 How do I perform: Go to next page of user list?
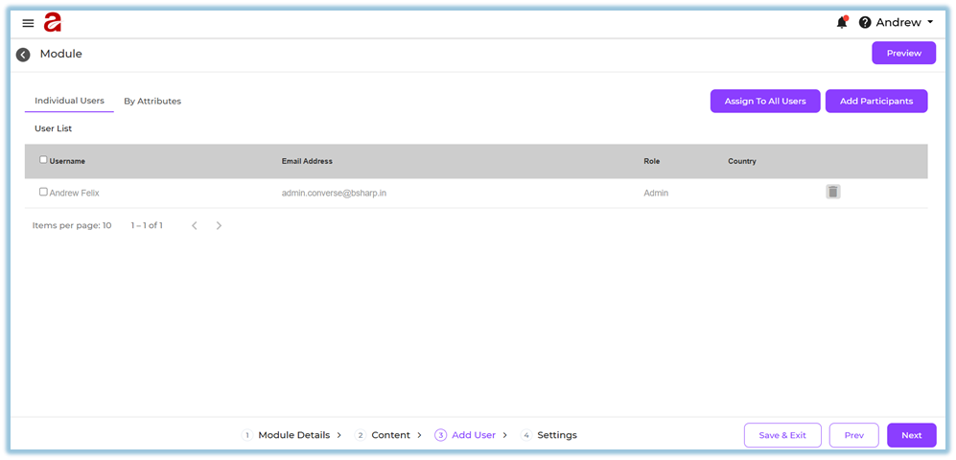[219, 225]
